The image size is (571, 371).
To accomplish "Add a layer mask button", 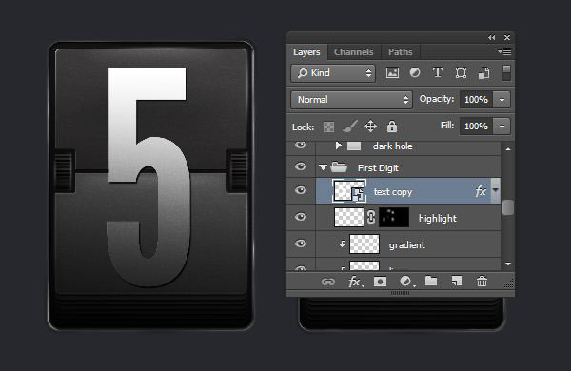I will point(380,282).
